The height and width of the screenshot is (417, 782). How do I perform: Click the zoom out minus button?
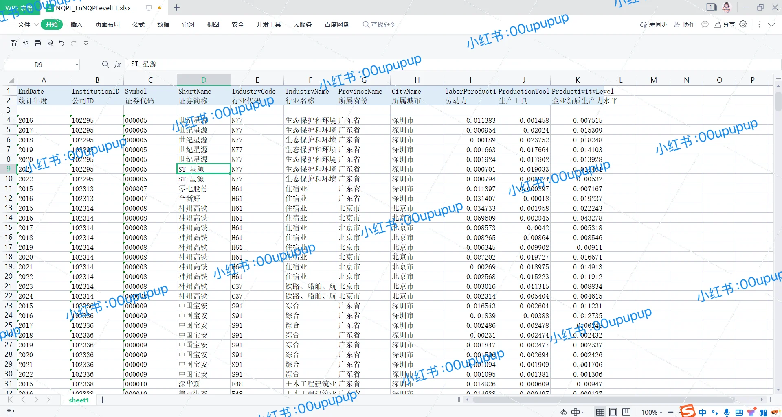pos(670,413)
